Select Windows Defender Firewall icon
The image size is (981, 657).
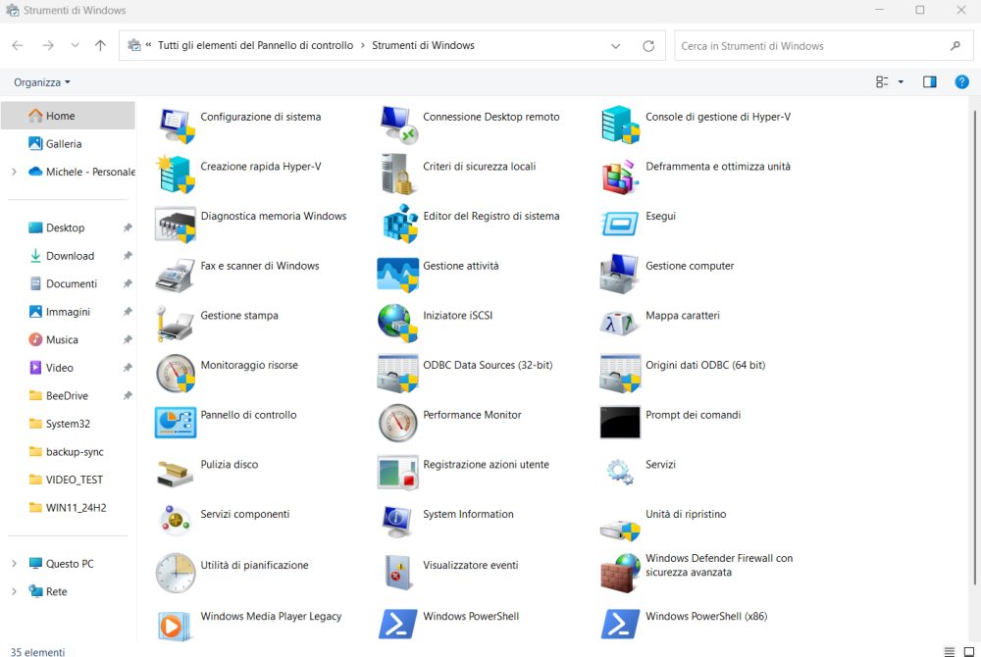621,573
